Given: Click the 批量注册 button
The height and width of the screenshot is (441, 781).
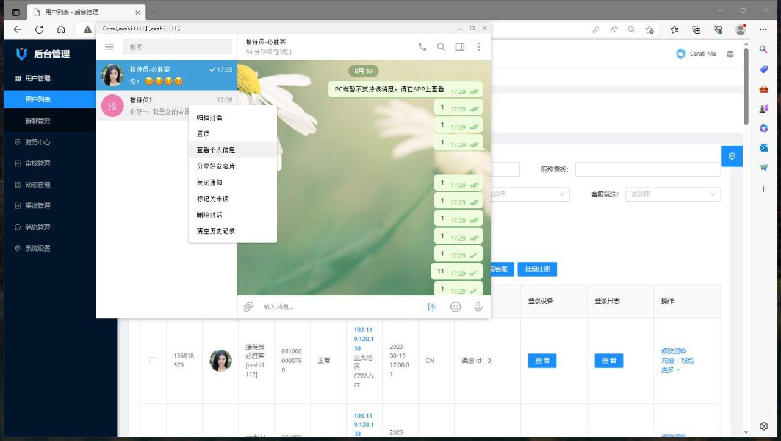Looking at the screenshot, I should click(537, 269).
